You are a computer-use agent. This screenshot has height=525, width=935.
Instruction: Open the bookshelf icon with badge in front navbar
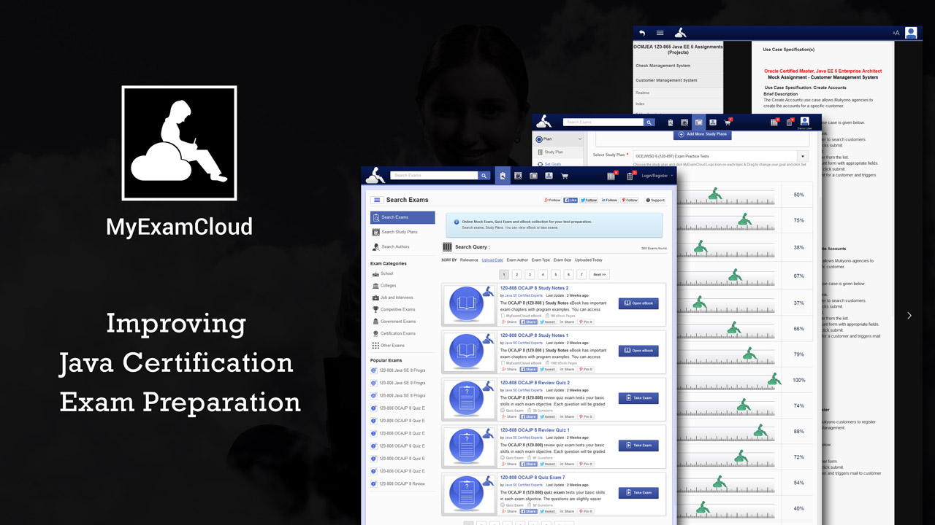[x=612, y=176]
